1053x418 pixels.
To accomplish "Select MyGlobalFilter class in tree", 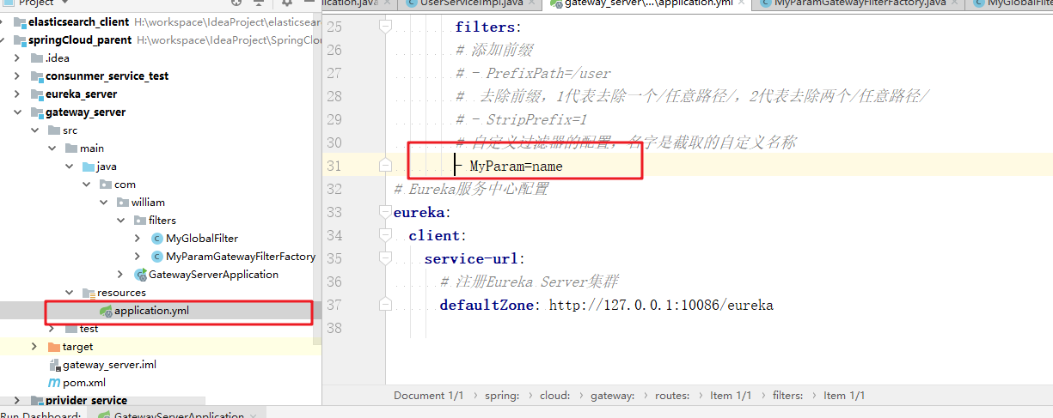I will coord(202,239).
